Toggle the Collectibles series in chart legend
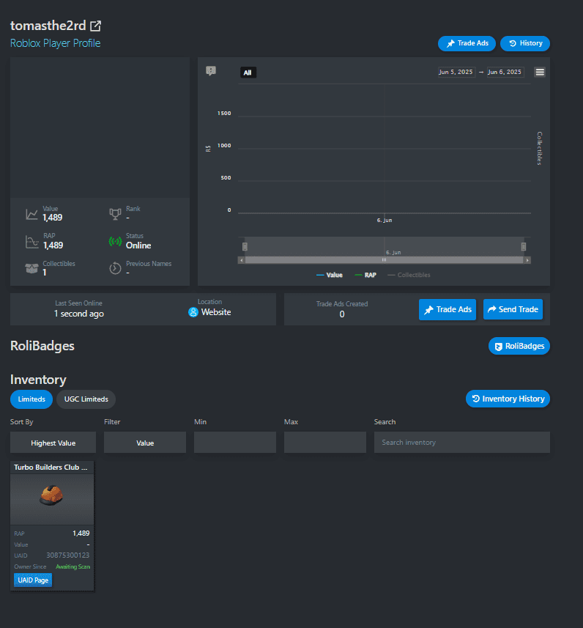Image resolution: width=583 pixels, height=628 pixels. coord(409,275)
